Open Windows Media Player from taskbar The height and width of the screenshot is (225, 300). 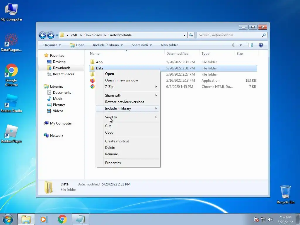[x=44, y=219]
